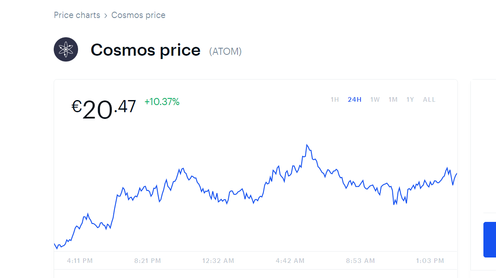
Task: Click the breadcrumb chevron separator
Action: click(106, 16)
